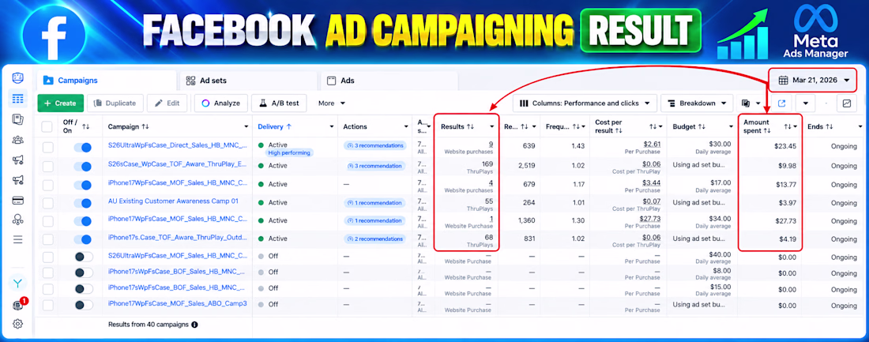Turn off S26sCase_WpCase_TOF_Aware campaign toggle
The image size is (869, 342).
click(83, 166)
